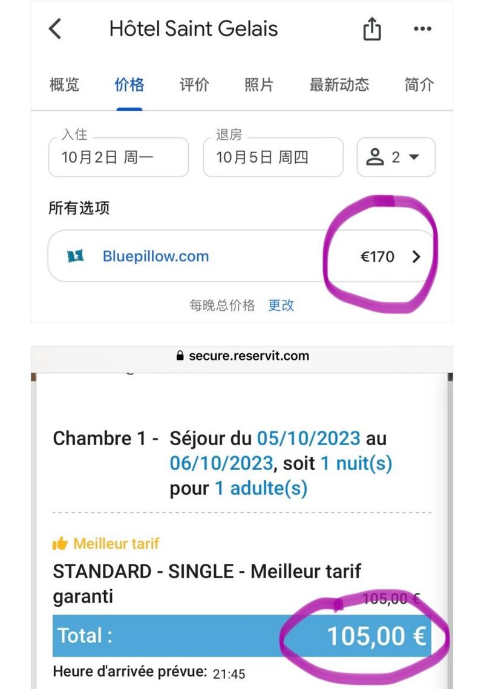Viewport: 484px width, 689px height.
Task: Expand the guest count dropdown arrow
Action: (x=414, y=157)
